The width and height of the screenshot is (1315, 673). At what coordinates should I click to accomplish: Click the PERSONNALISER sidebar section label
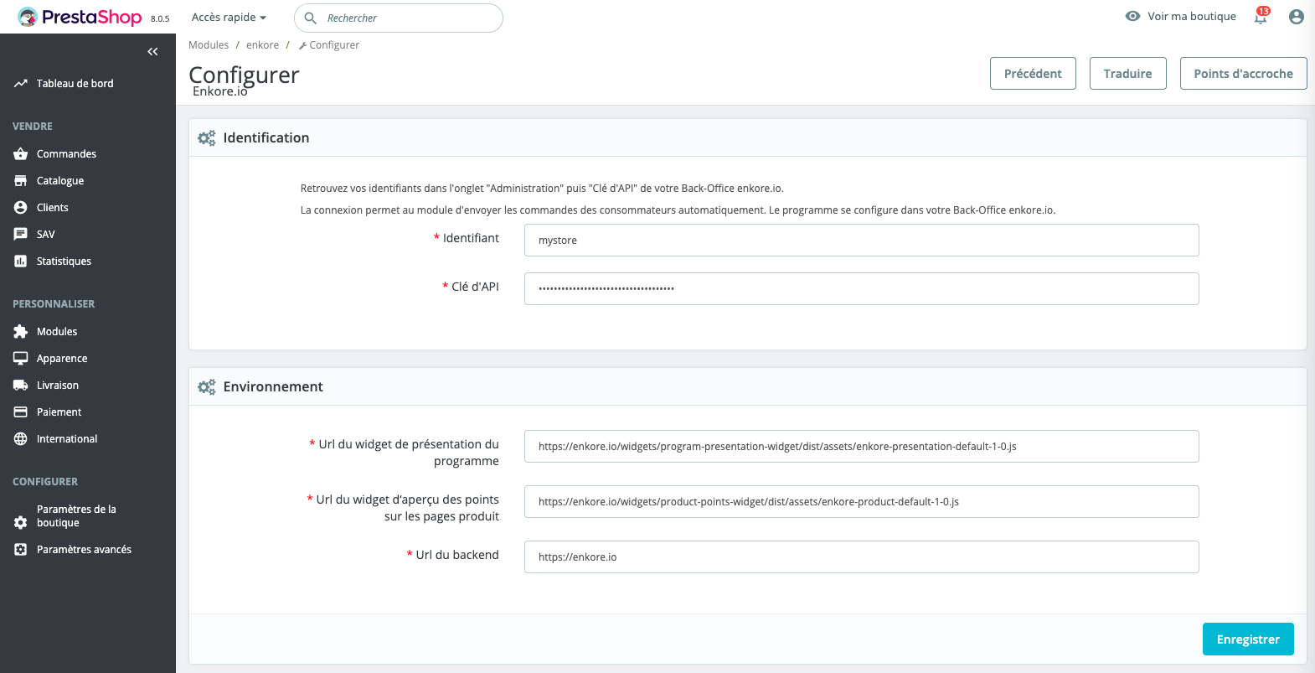coord(54,304)
